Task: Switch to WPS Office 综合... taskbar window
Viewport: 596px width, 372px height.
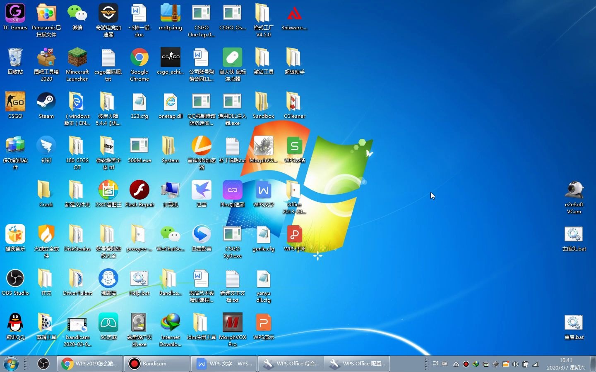Action: point(291,364)
